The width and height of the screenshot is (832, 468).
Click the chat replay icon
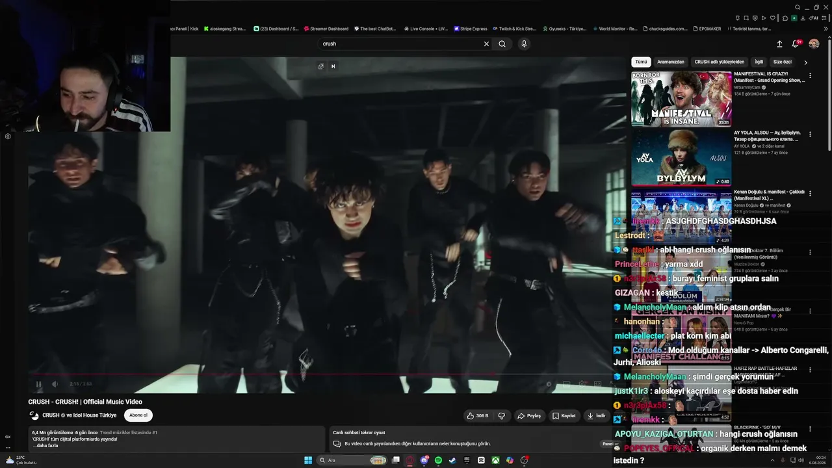(337, 444)
